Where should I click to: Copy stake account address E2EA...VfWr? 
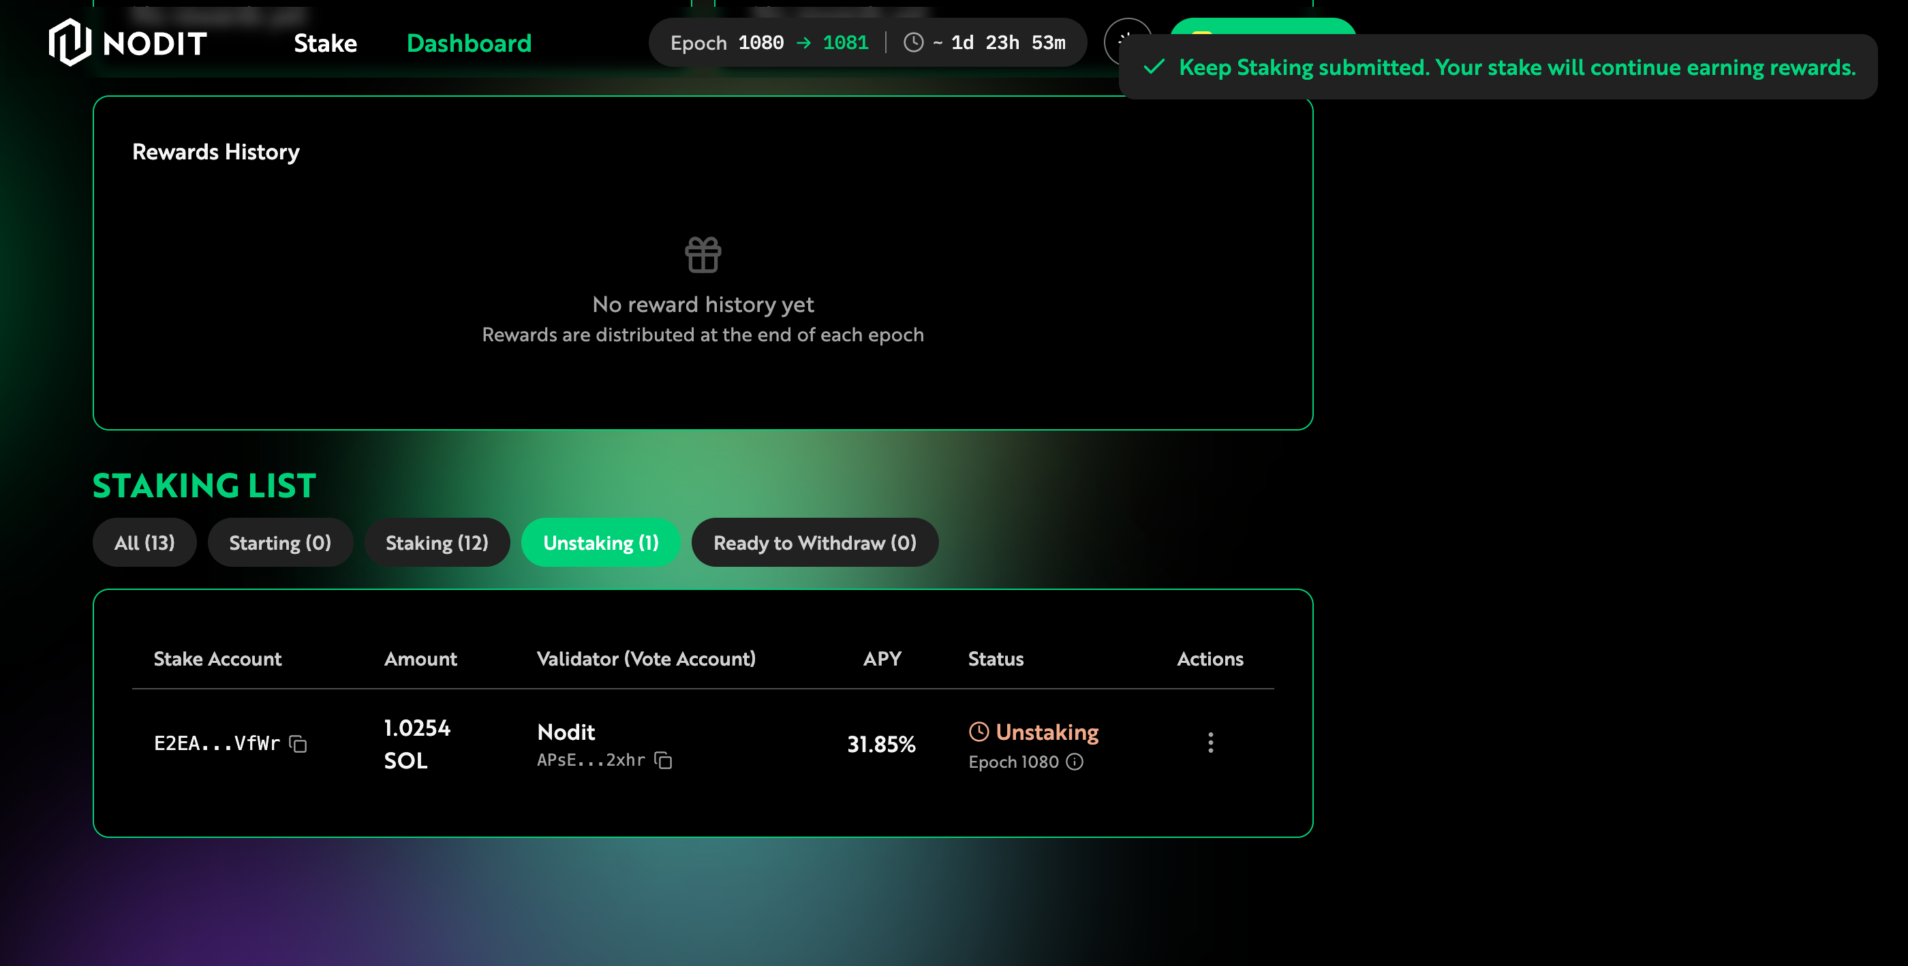tap(298, 743)
